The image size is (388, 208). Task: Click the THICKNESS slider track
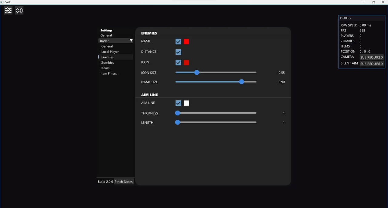click(217, 113)
